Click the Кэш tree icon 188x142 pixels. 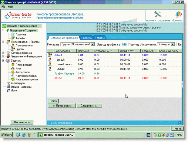pyautogui.click(x=13, y=68)
